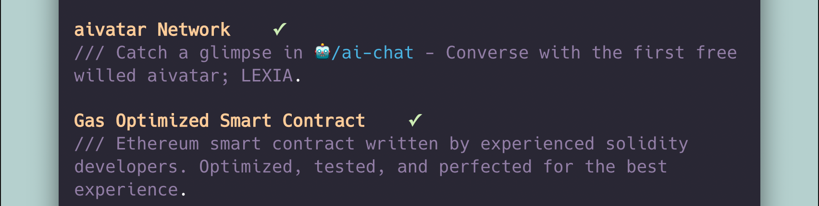This screenshot has height=206, width=819.
Task: Click the word Converse
Action: pyautogui.click(x=487, y=52)
